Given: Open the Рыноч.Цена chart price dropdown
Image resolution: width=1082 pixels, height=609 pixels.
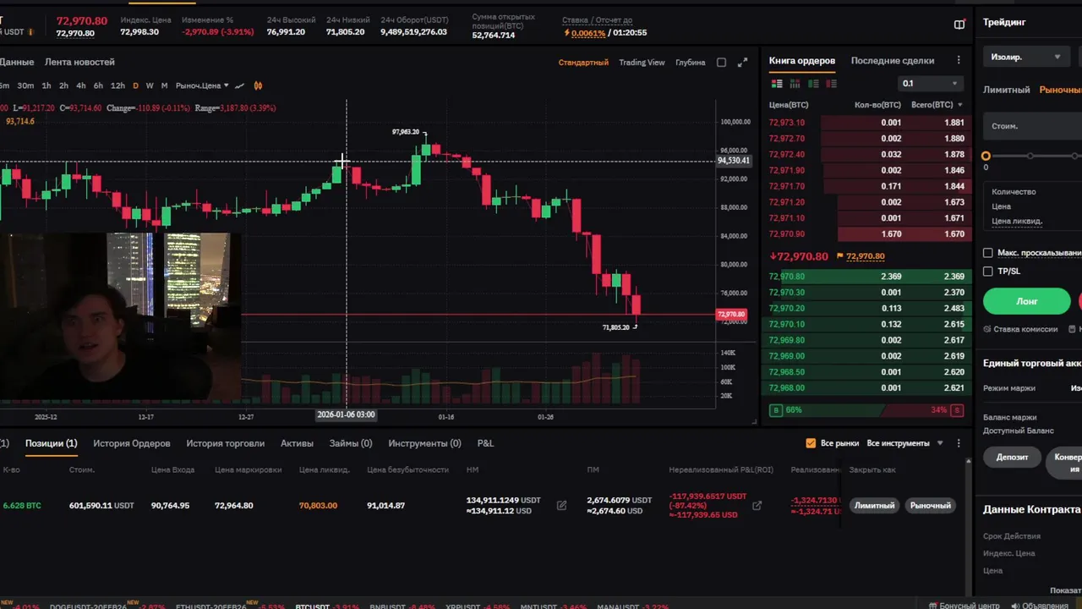Looking at the screenshot, I should 202,85.
